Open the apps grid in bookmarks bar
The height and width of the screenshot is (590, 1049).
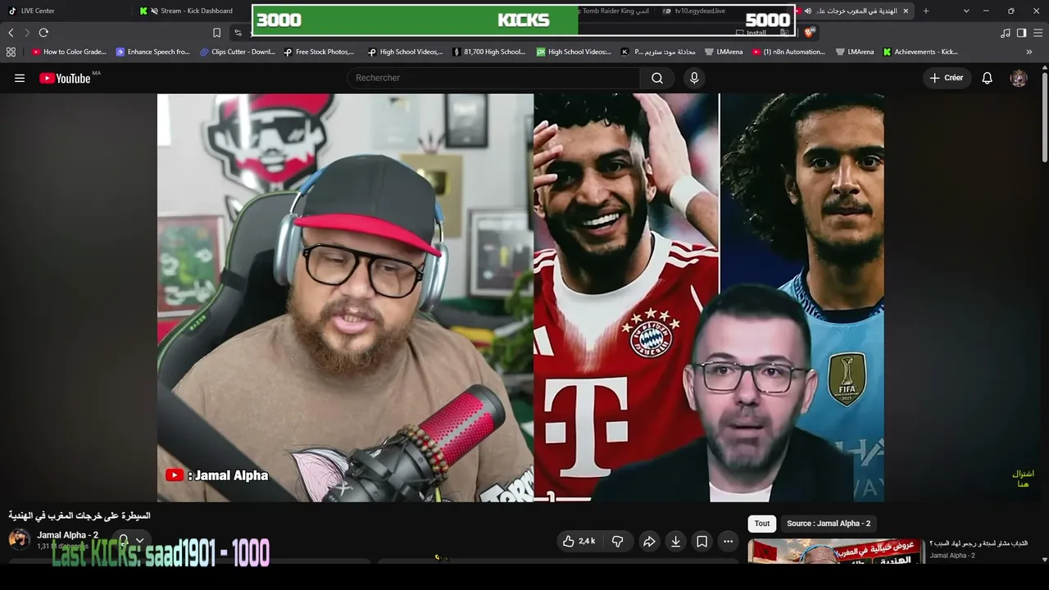pyautogui.click(x=11, y=52)
